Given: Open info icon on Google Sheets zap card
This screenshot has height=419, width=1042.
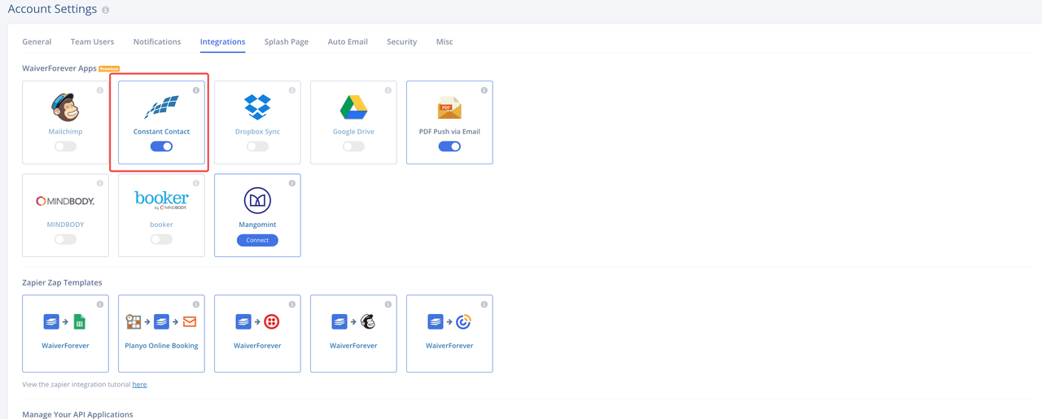Looking at the screenshot, I should coord(100,304).
